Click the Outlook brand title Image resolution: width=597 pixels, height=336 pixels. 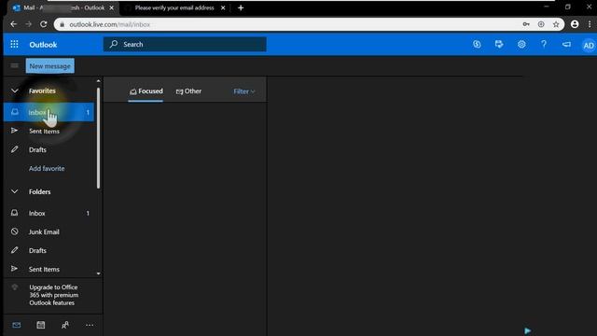tap(43, 45)
